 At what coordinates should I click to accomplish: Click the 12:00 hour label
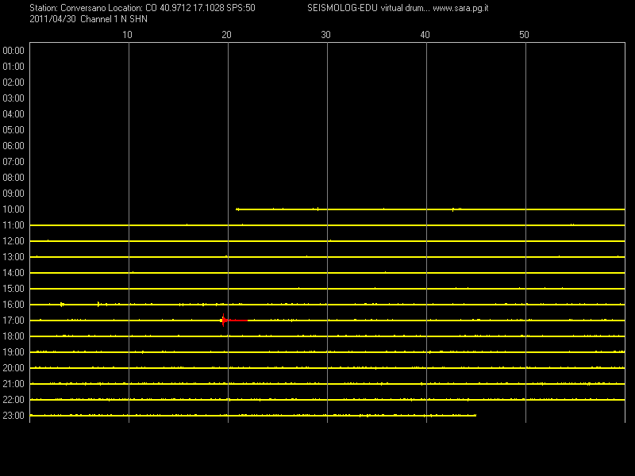click(13, 241)
